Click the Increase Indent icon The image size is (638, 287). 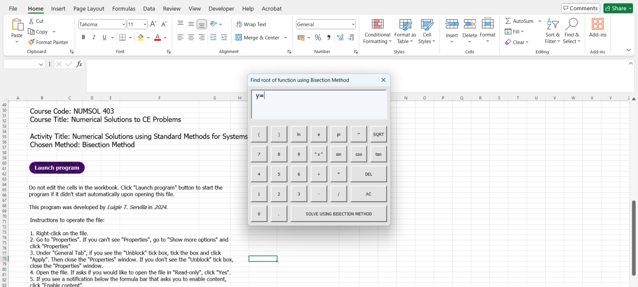(x=224, y=37)
